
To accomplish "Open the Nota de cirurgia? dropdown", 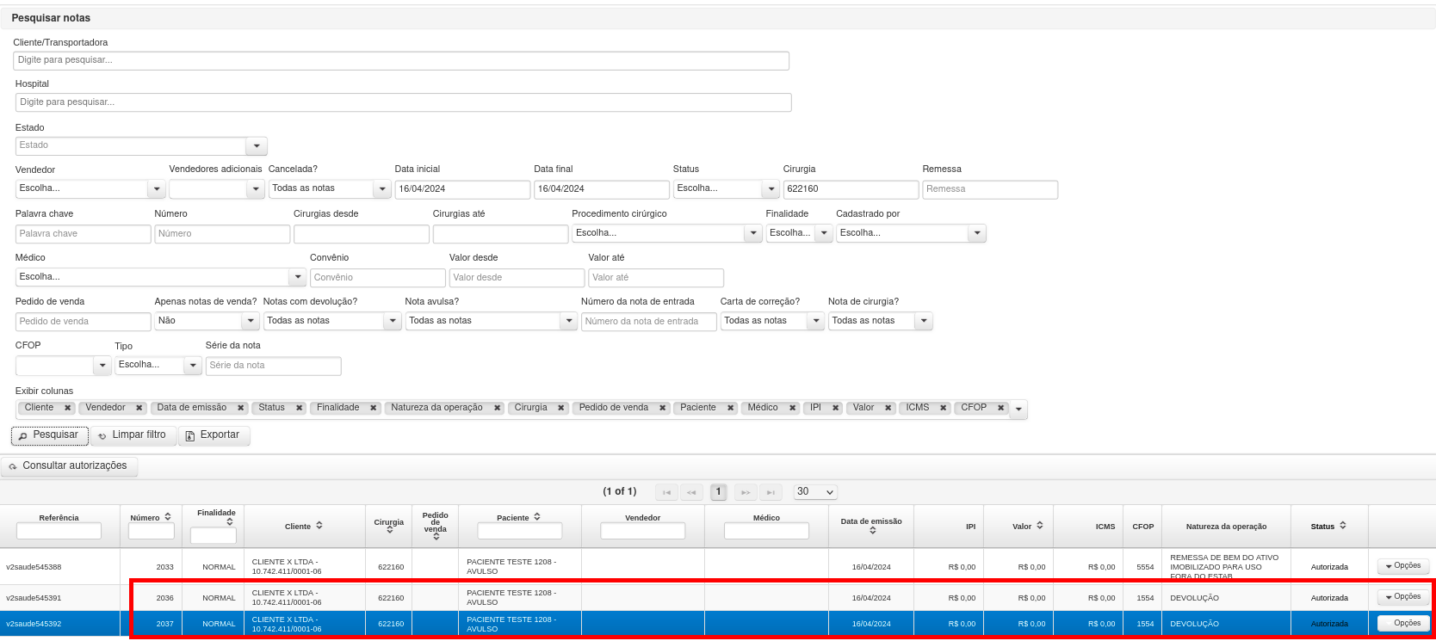I will pyautogui.click(x=924, y=321).
